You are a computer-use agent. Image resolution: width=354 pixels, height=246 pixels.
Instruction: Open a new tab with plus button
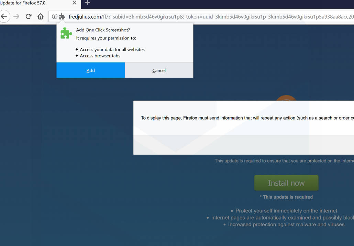tap(87, 3)
